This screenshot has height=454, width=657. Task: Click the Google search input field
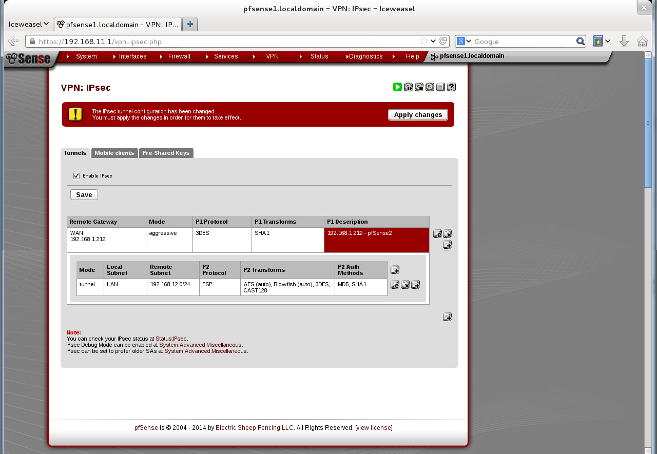[x=523, y=42]
